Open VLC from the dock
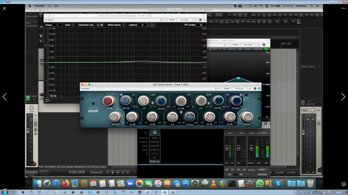Screen dimensions: 348x195 [214, 184]
